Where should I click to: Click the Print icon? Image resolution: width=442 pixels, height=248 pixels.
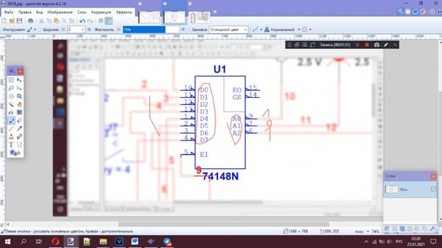tap(30, 21)
